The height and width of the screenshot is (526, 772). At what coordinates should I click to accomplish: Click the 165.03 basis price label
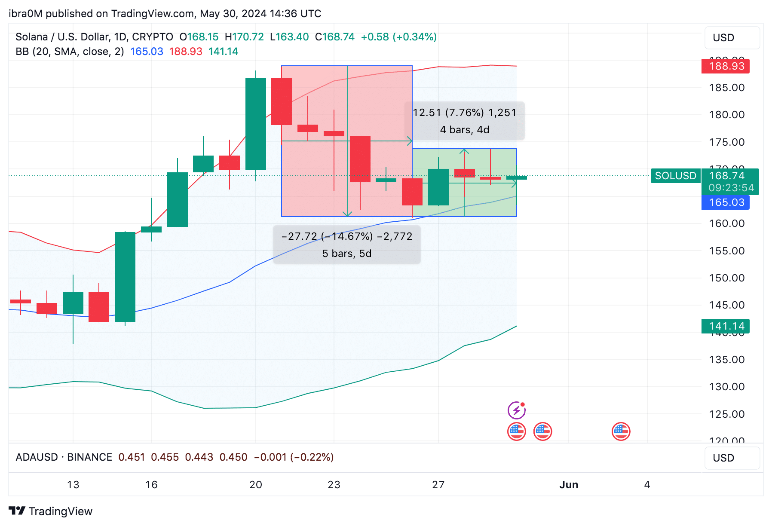point(726,202)
